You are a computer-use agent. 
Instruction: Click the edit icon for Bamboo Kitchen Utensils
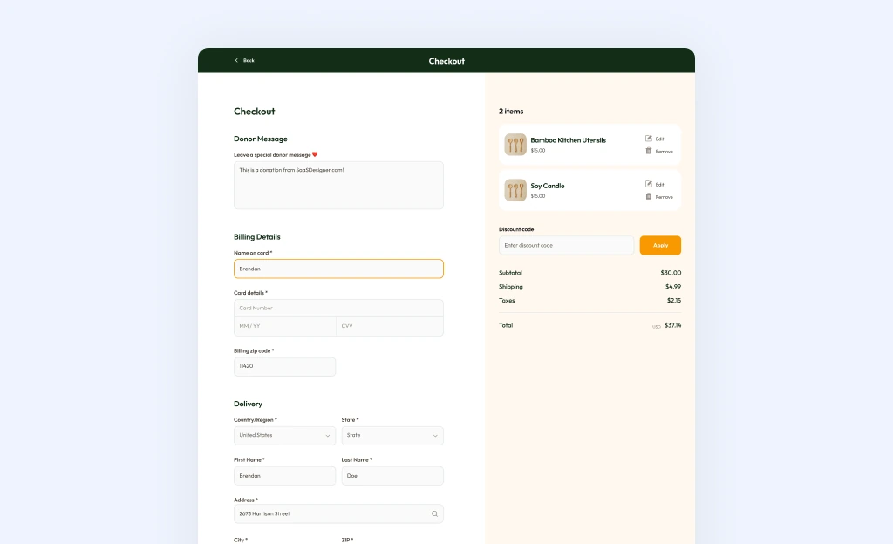[649, 139]
